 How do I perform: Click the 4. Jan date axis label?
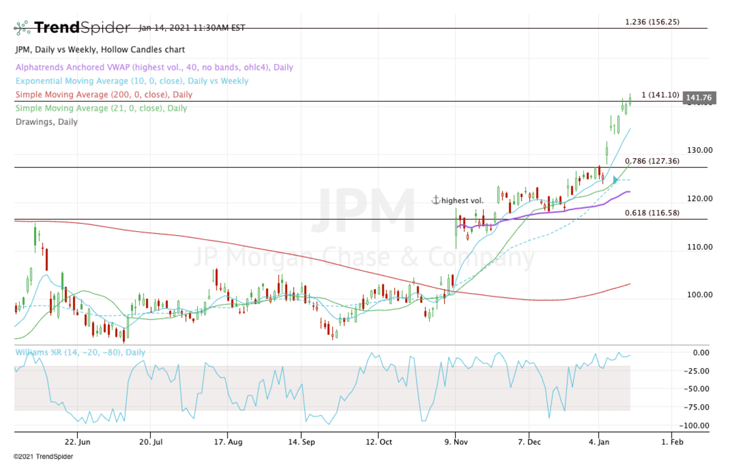pos(599,442)
